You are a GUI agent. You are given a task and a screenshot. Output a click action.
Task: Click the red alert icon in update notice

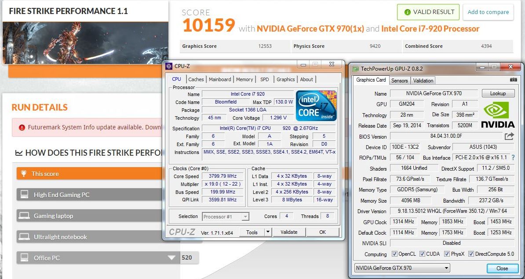(x=22, y=127)
